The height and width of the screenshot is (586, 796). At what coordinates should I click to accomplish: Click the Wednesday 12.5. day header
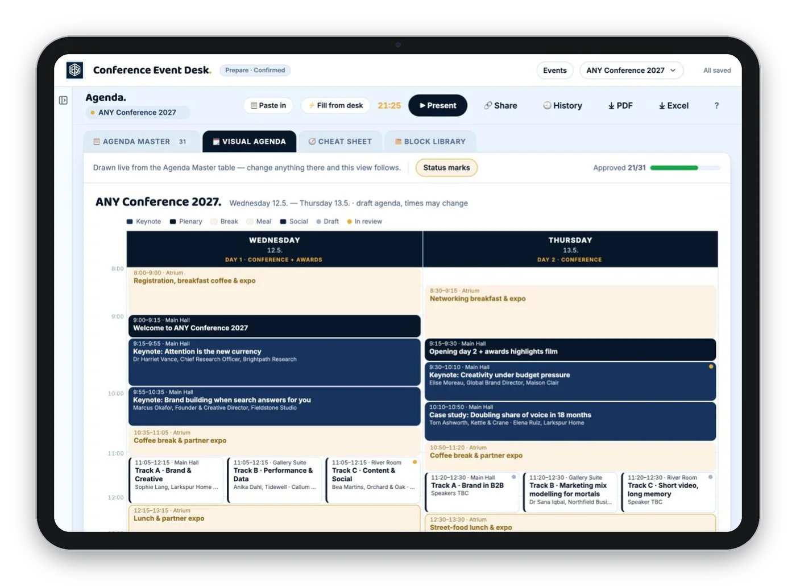(x=275, y=249)
